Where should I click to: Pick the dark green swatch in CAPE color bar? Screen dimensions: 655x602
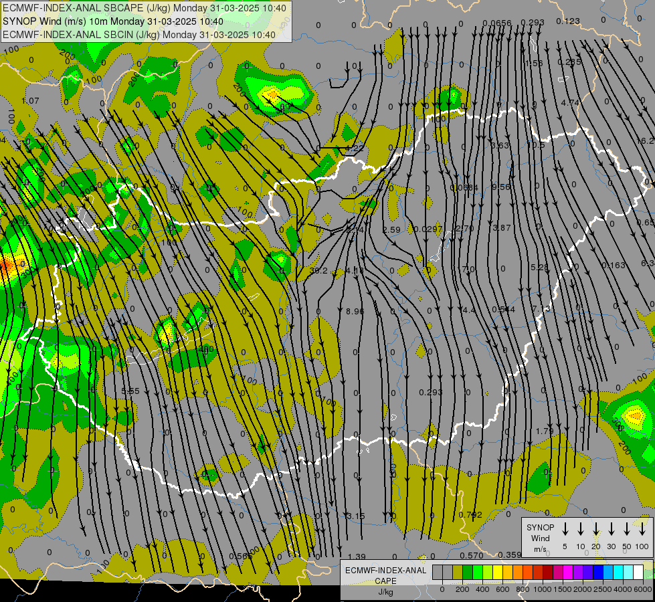[x=468, y=572]
